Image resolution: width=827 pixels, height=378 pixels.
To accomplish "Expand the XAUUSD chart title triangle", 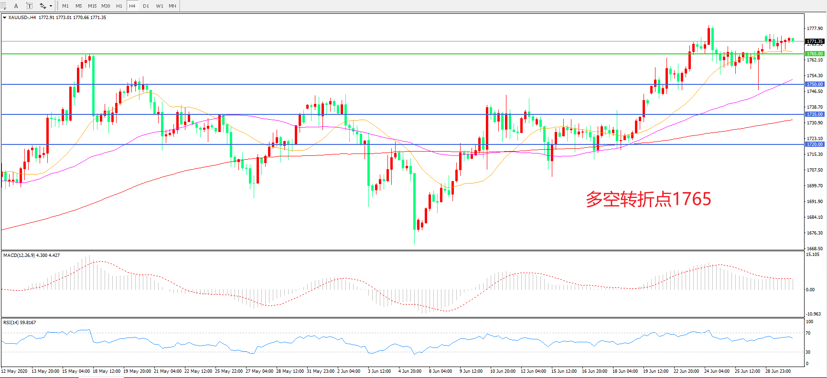I will 4,18.
